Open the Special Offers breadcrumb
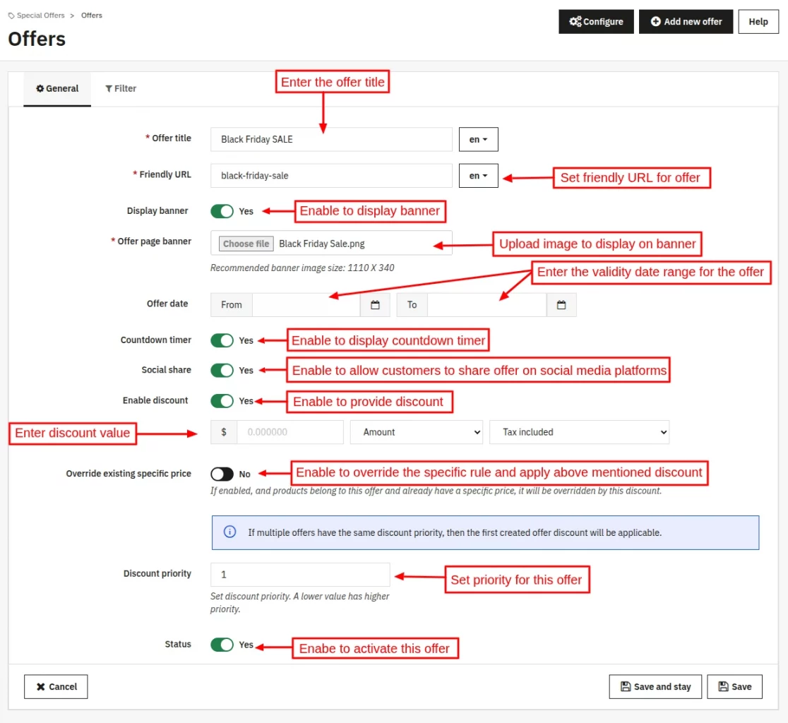 41,16
